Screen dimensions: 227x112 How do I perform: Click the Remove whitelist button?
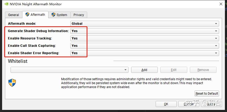pyautogui.click(x=203, y=70)
